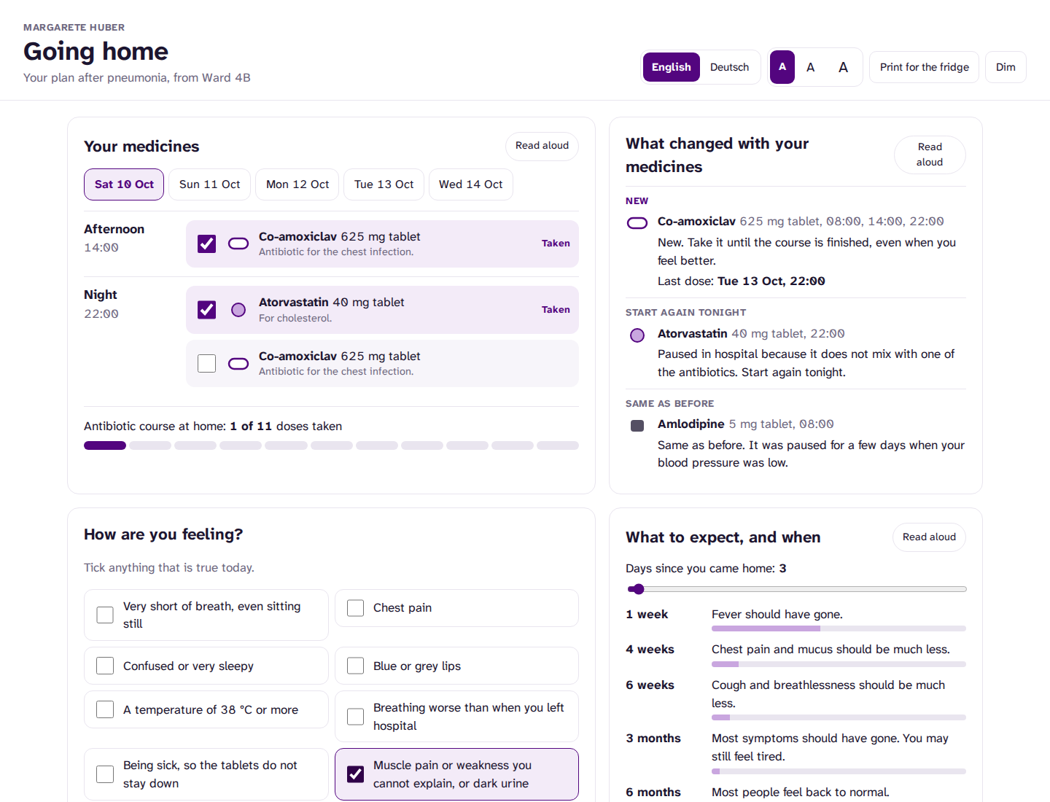This screenshot has width=1050, height=802.
Task: Tick the Night Co-amoxiclav 625 mg checkbox
Action: click(x=207, y=364)
